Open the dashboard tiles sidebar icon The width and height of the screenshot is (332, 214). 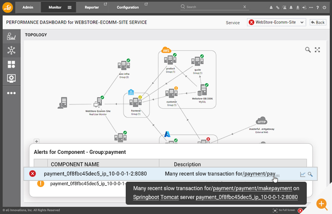11,64
